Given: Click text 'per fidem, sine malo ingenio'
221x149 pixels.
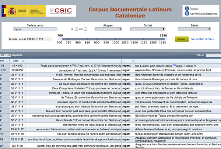Looking at the screenshot, I should pos(167,107).
